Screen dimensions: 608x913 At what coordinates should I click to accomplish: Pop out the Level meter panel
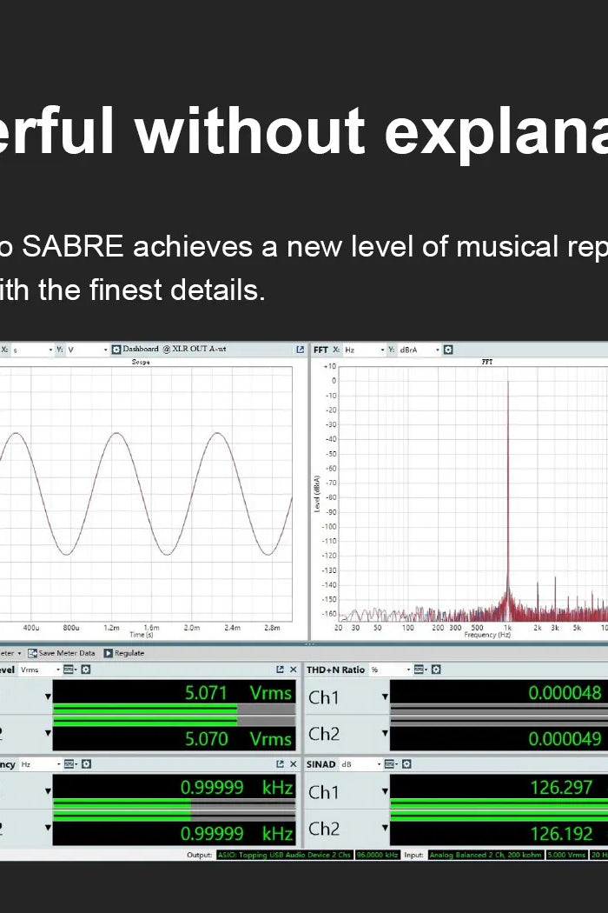pos(280,670)
